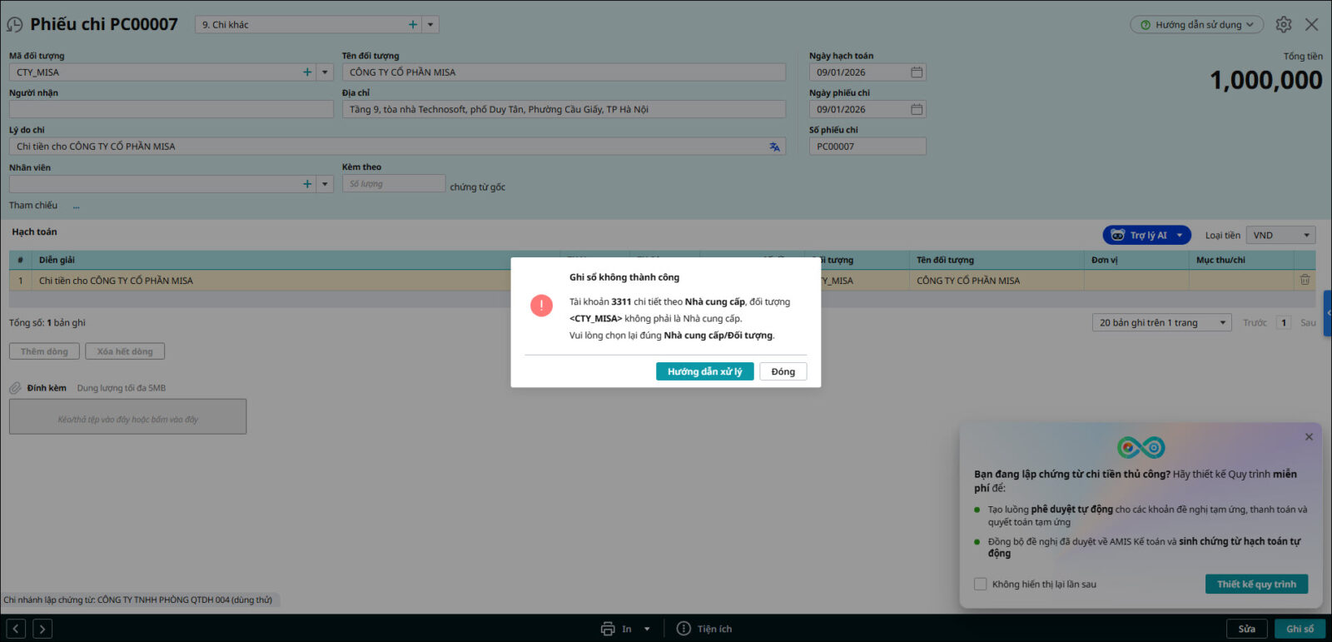Click the settings gear icon
This screenshot has width=1332, height=642.
[x=1283, y=25]
